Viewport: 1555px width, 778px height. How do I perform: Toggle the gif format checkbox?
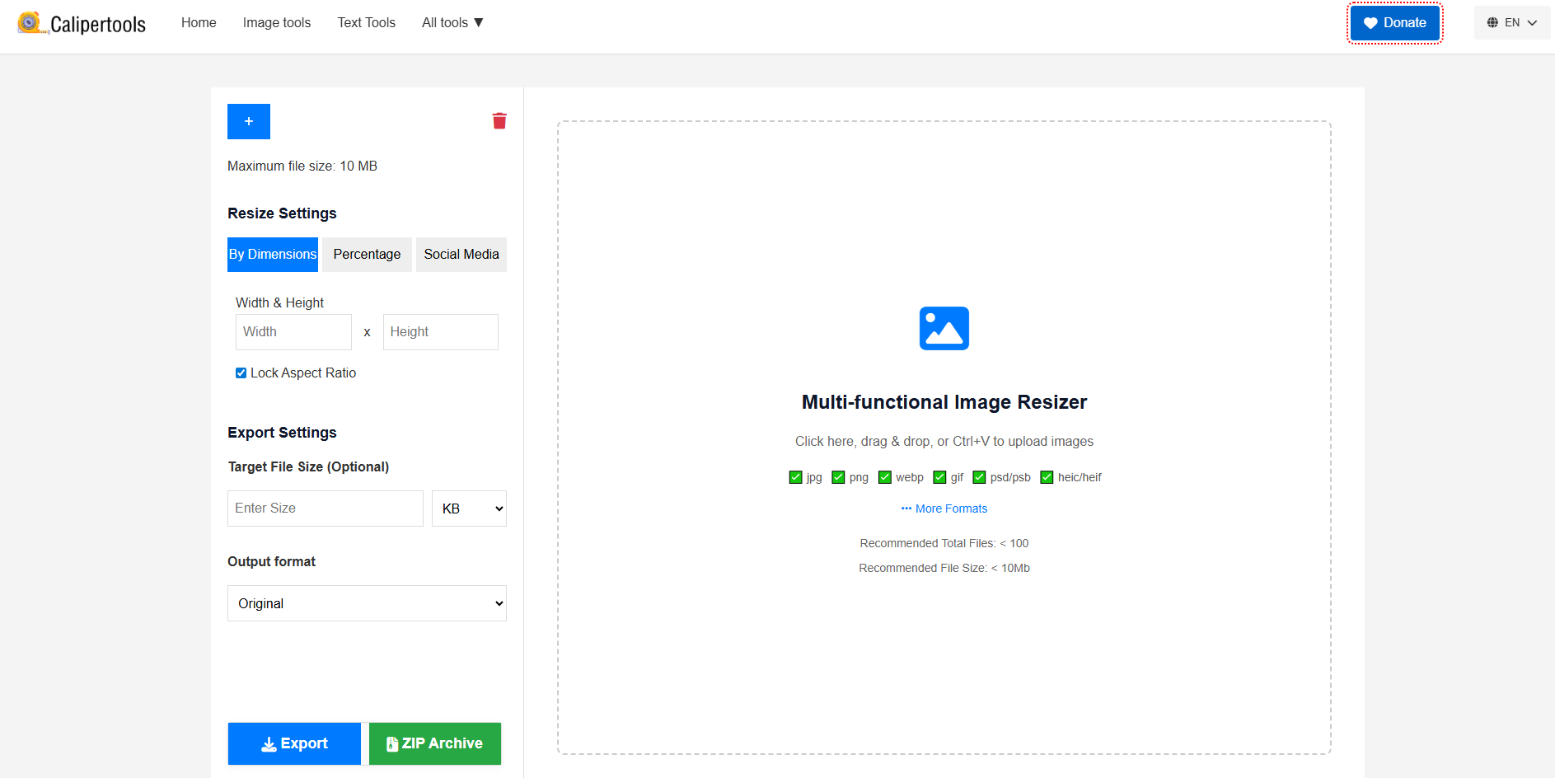click(x=939, y=477)
